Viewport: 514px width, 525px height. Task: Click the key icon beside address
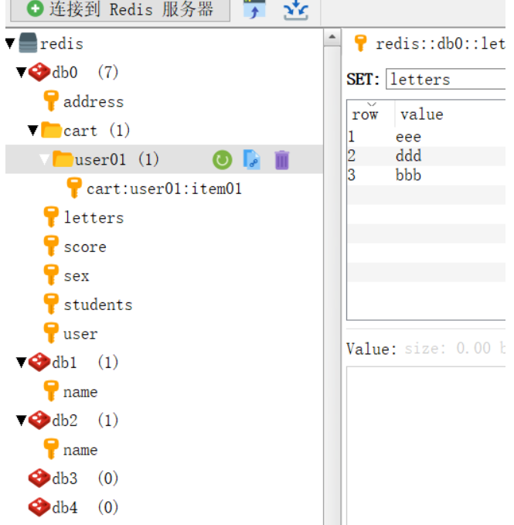[51, 101]
